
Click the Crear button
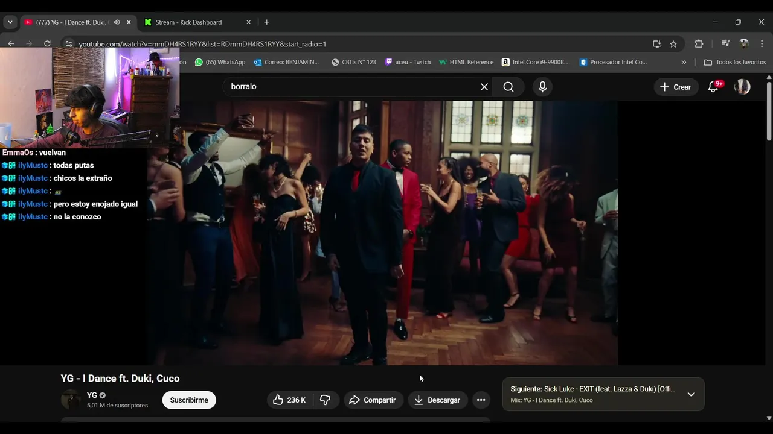676,87
